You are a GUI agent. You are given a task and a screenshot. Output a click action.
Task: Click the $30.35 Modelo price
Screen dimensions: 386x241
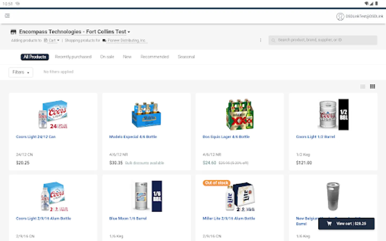pos(116,163)
